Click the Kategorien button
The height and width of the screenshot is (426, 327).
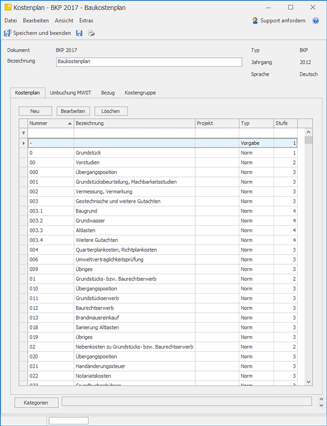coord(36,403)
